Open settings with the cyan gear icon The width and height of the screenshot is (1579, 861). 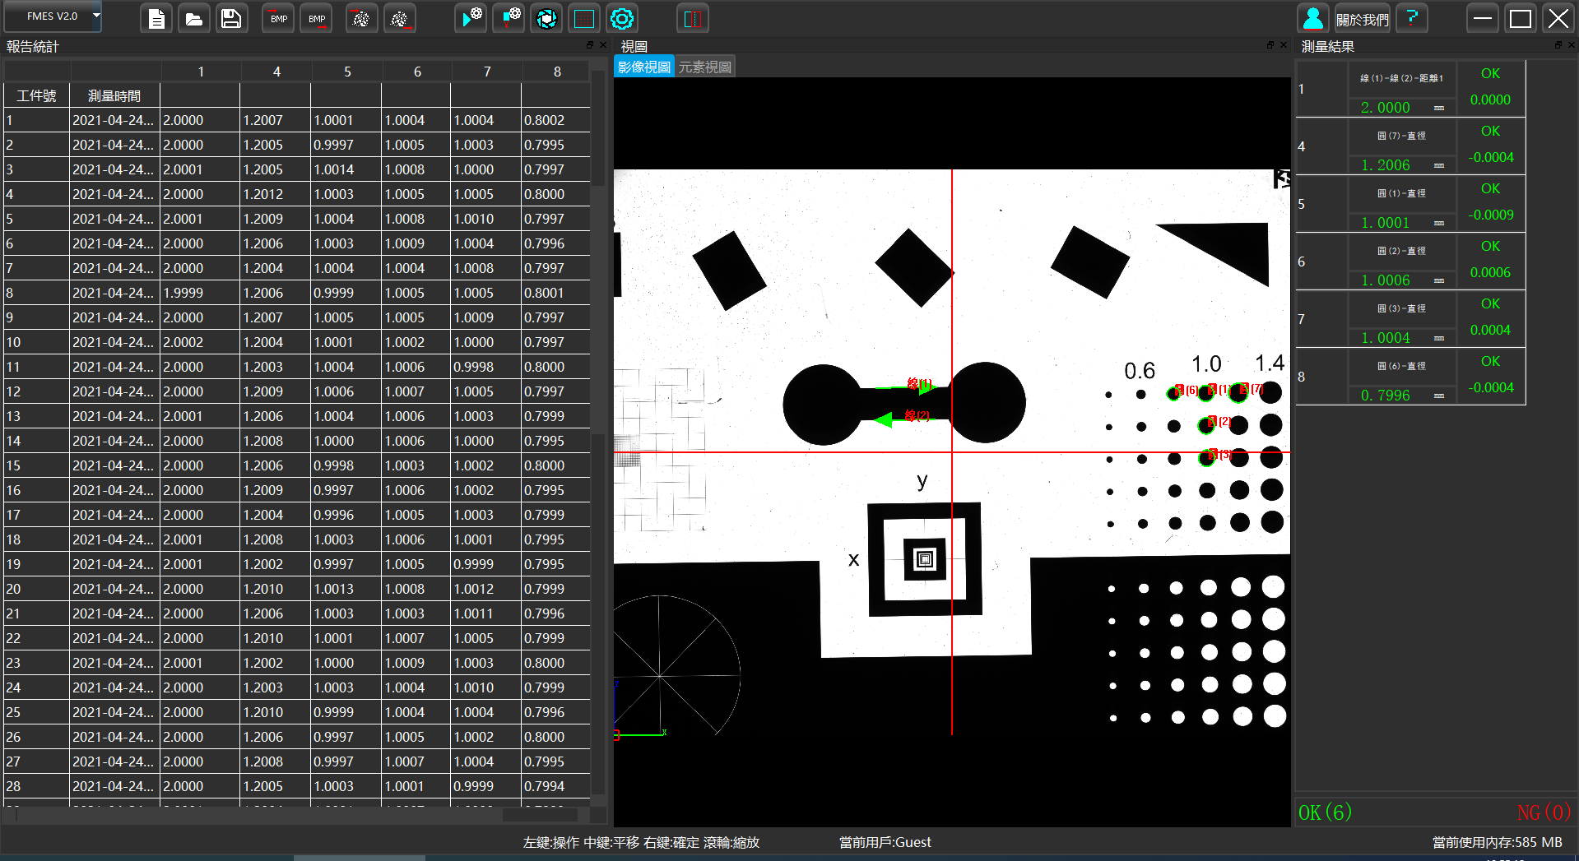point(622,19)
